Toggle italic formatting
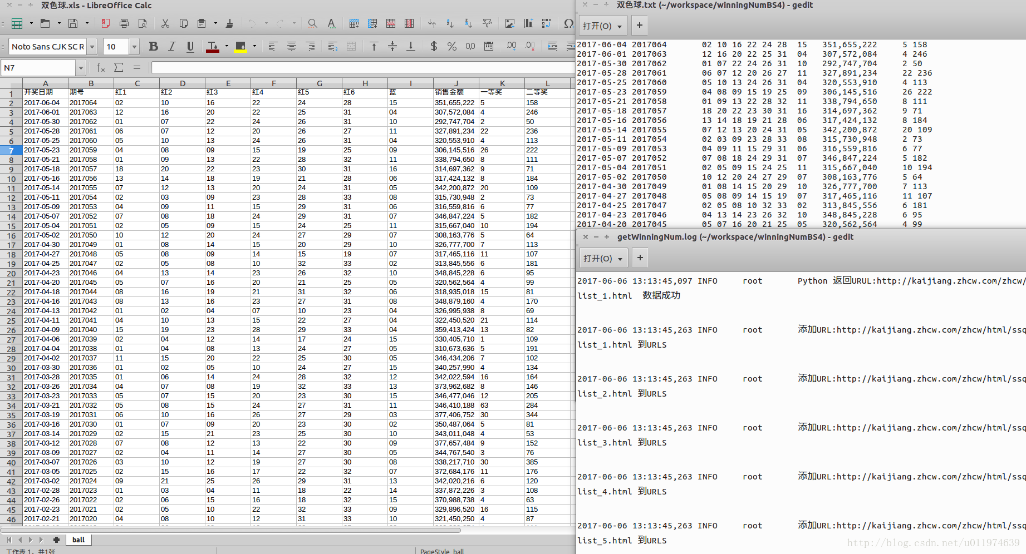Screen dimensions: 1026x554 click(172, 47)
